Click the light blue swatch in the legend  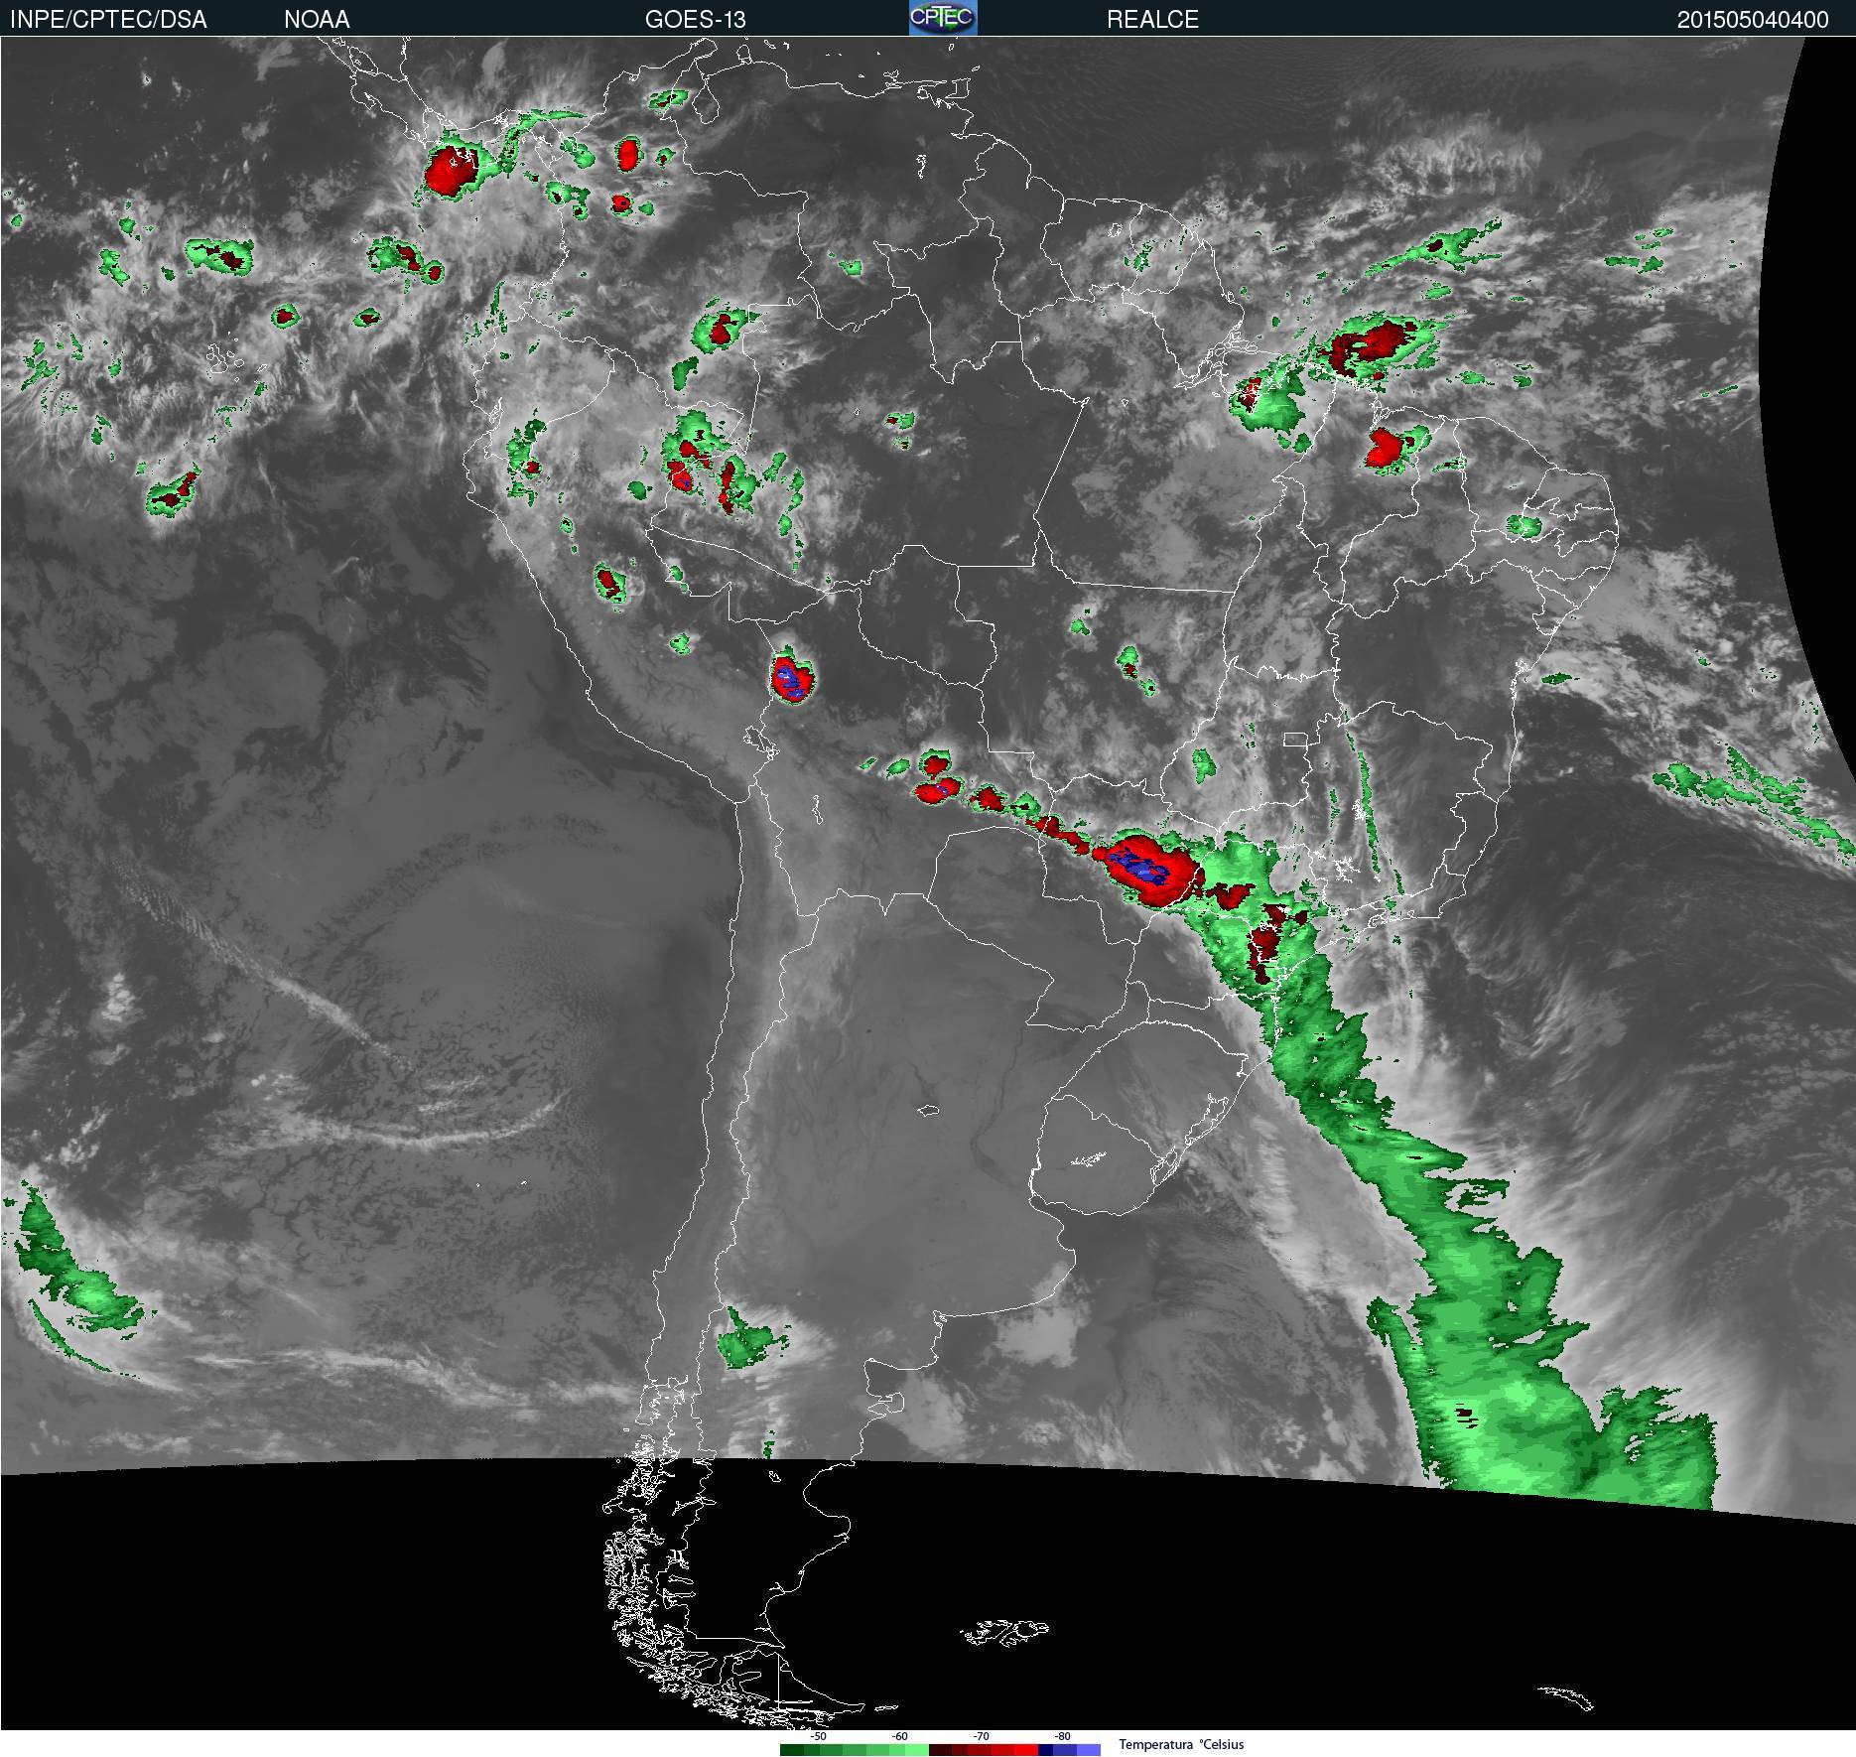click(x=1089, y=1750)
